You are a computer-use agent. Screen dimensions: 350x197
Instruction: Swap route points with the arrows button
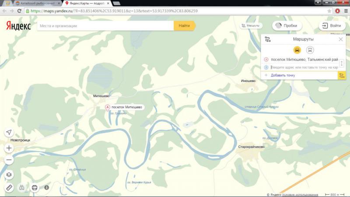click(342, 63)
